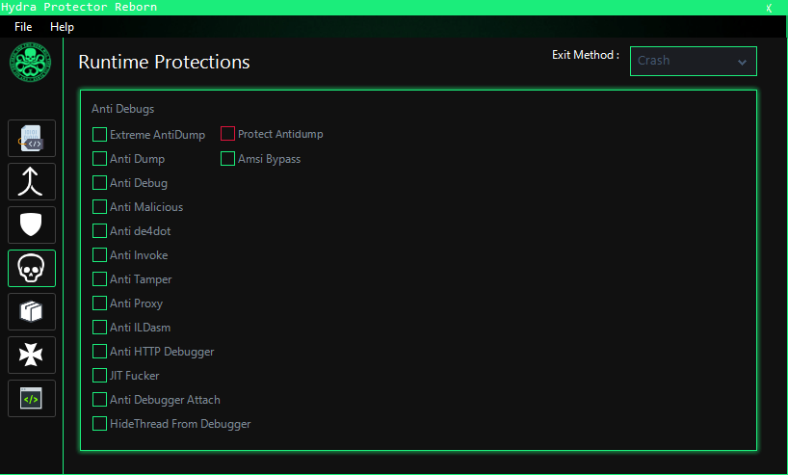Enable the Anti Tamper checkbox
Viewport: 788px width, 475px height.
click(100, 279)
